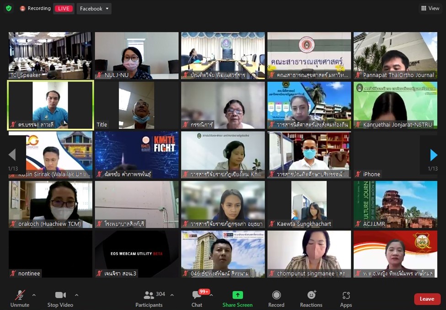Click the green encryption shield icon
446x310 pixels.
click(9, 9)
